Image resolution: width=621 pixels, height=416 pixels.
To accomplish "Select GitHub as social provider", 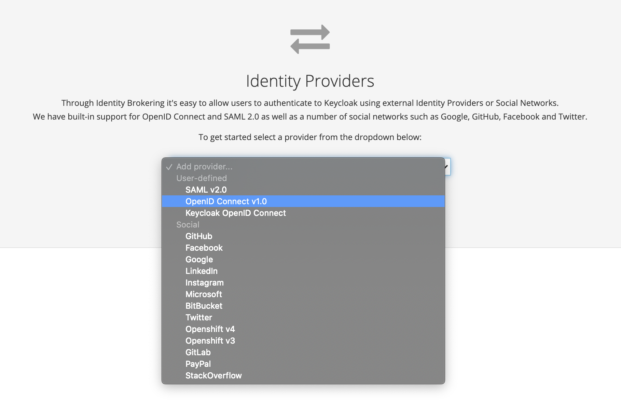I will click(199, 236).
